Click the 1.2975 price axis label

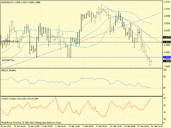click(x=167, y=67)
